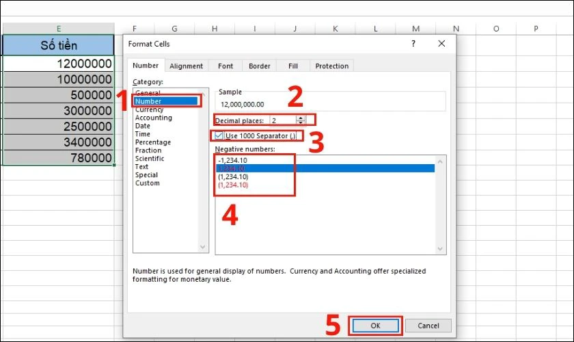Toggle Use 1000 Separator checkbox

pyautogui.click(x=219, y=135)
